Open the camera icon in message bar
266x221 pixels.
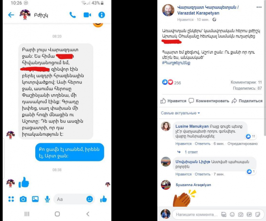tap(23, 199)
